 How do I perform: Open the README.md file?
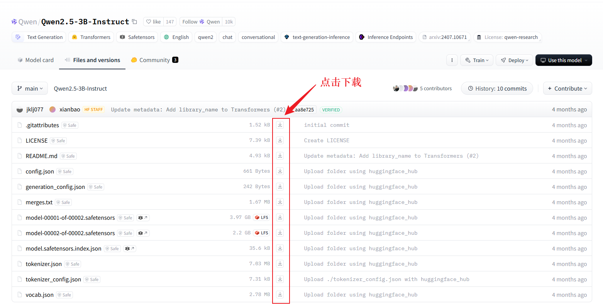coord(41,156)
